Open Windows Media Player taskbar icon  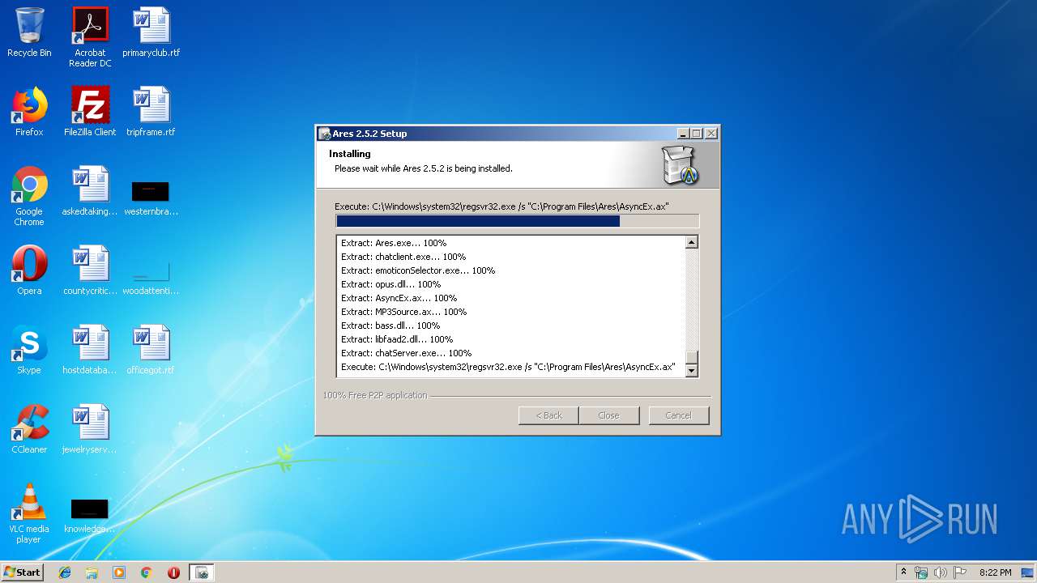119,572
